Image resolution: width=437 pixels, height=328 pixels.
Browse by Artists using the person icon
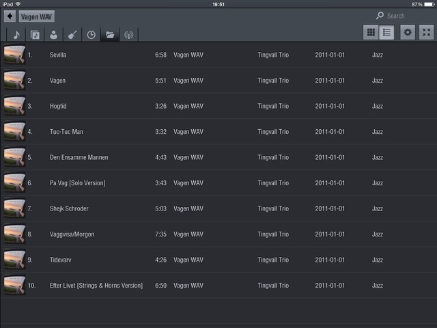[x=53, y=34]
